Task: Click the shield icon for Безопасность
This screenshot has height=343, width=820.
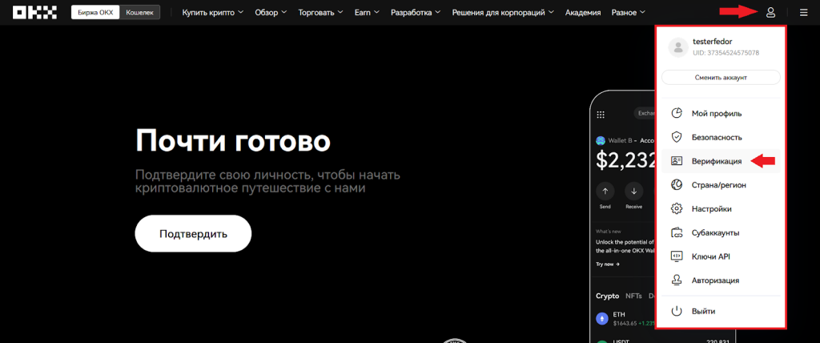Action: point(677,137)
